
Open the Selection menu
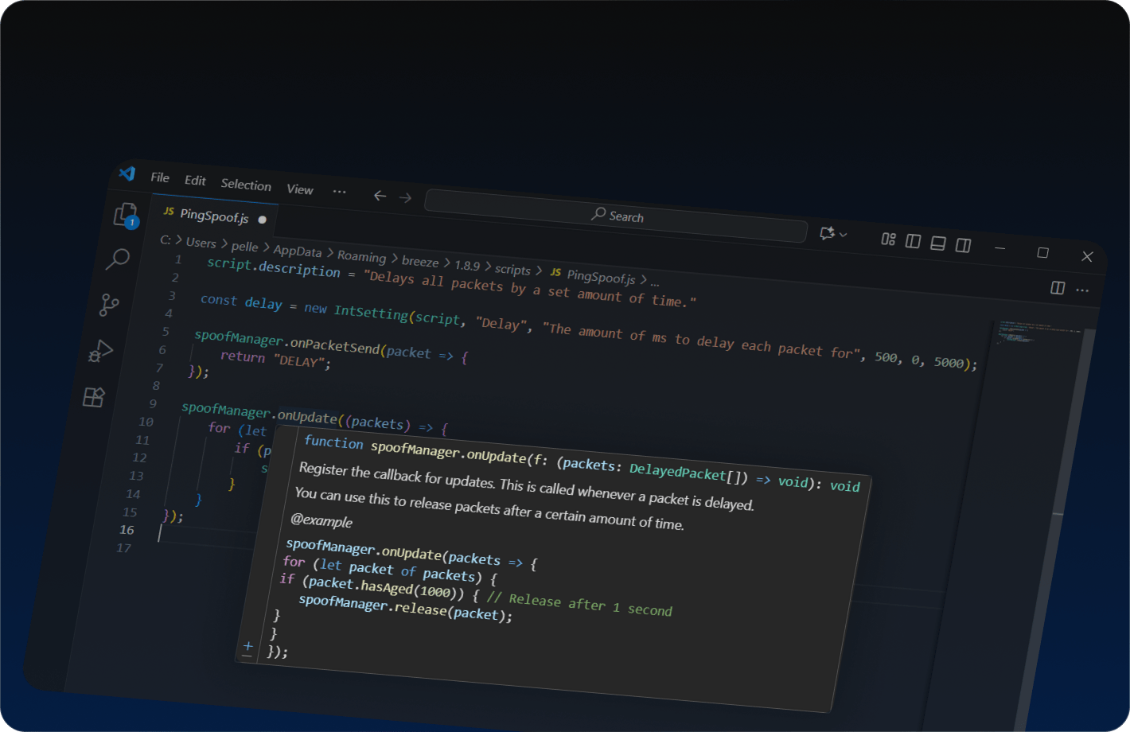click(246, 185)
